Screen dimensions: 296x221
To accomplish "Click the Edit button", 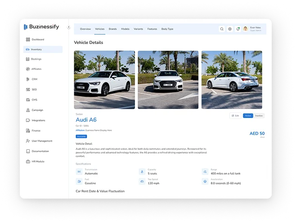I will (x=235, y=116).
